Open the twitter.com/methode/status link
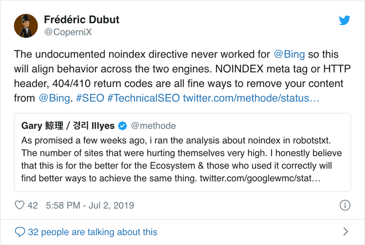The image size is (365, 245). point(251,98)
